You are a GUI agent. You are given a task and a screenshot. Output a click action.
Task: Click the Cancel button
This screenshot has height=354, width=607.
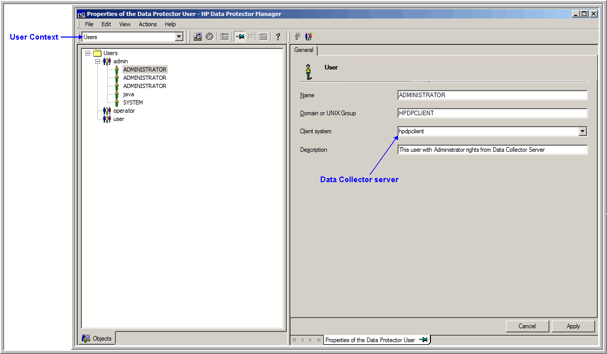click(x=527, y=326)
